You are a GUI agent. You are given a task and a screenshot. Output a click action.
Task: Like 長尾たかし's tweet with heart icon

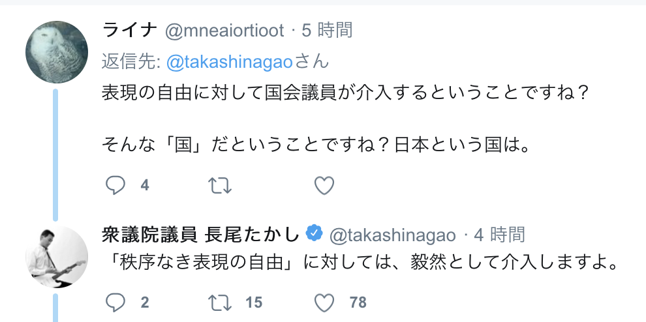pyautogui.click(x=324, y=302)
